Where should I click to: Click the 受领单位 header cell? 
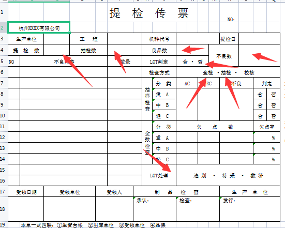[x=70, y=191]
